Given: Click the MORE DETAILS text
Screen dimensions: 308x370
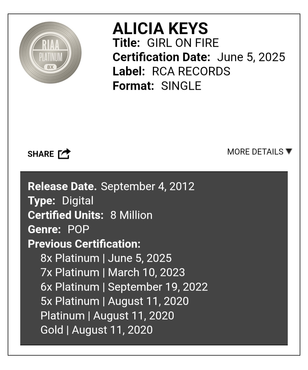Looking at the screenshot, I should pyautogui.click(x=255, y=152).
